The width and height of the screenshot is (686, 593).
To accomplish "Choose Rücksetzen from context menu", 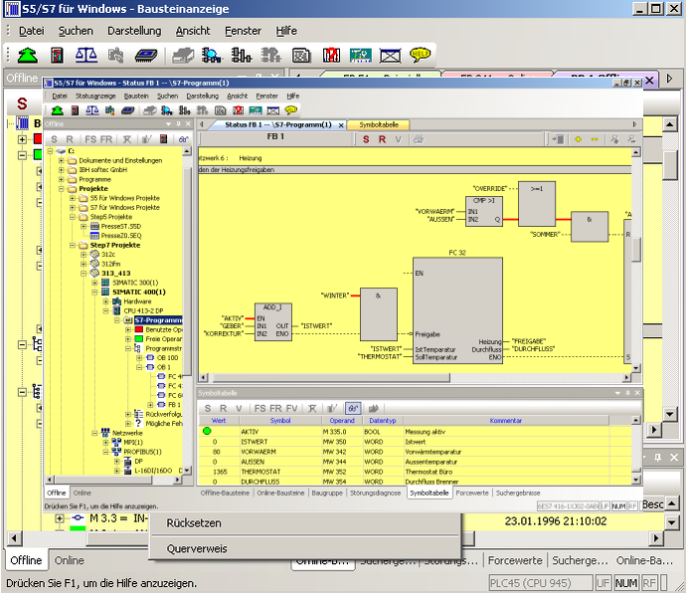I will click(x=194, y=523).
